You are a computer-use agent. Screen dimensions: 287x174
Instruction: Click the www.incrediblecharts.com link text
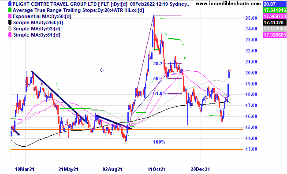(x=228, y=4)
